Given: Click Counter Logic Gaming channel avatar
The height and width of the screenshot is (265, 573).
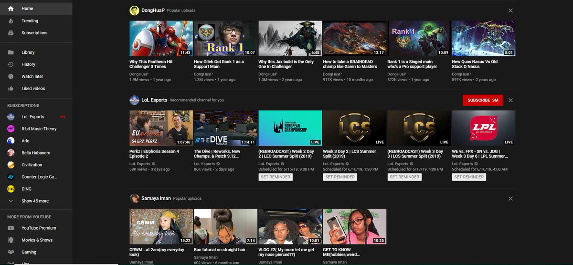Looking at the screenshot, I should click(x=11, y=177).
